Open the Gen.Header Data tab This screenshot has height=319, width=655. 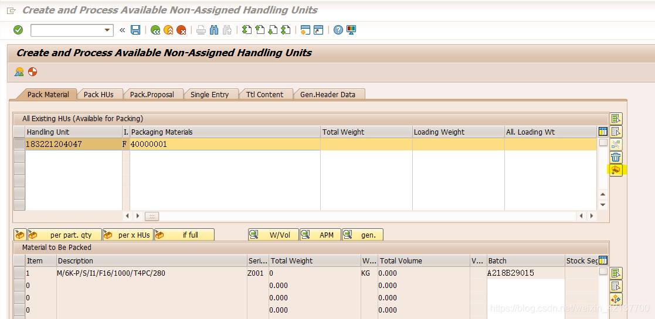328,95
